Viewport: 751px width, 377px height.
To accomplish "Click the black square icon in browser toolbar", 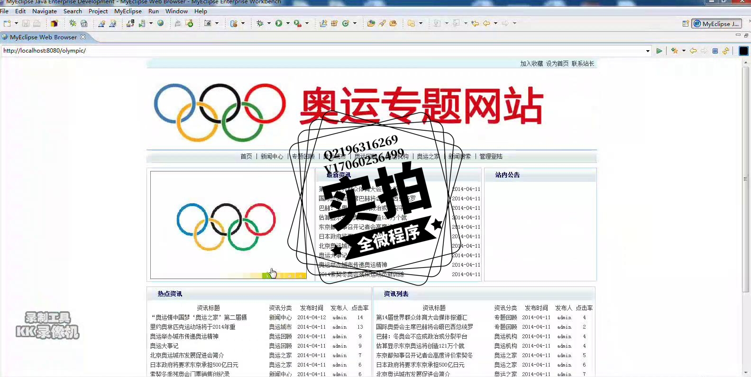I will (x=743, y=51).
